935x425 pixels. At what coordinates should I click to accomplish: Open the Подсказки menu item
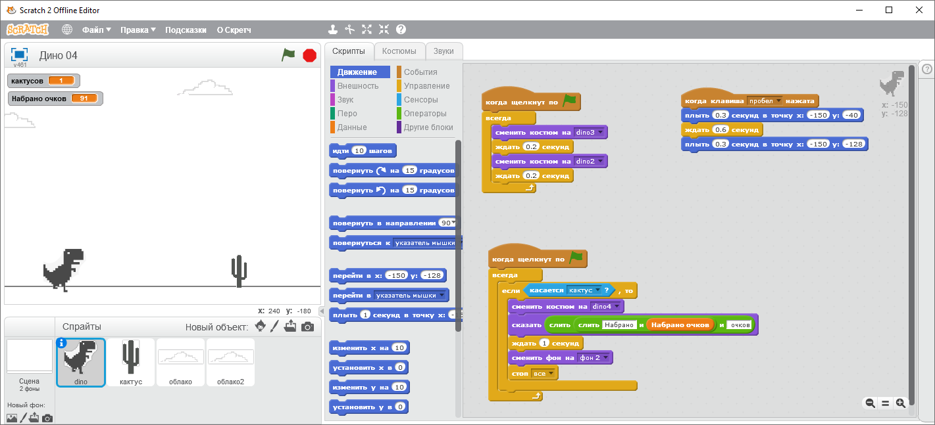coord(186,30)
